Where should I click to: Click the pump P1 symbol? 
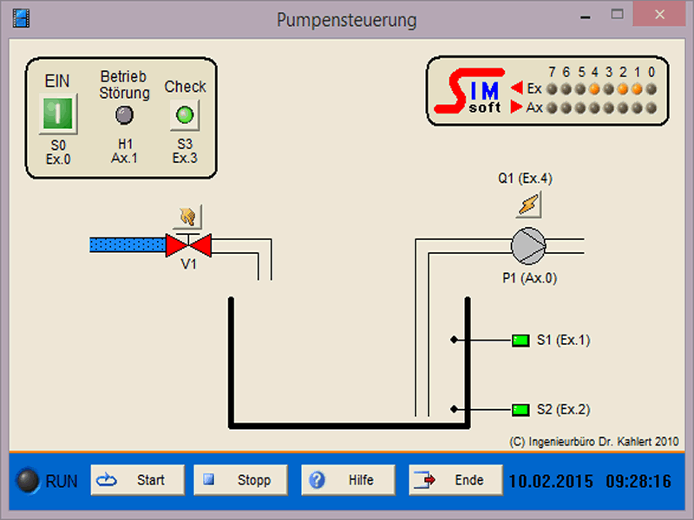(527, 246)
